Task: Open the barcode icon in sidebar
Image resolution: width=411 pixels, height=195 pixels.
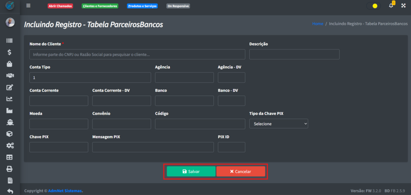Action: [x=10, y=40]
